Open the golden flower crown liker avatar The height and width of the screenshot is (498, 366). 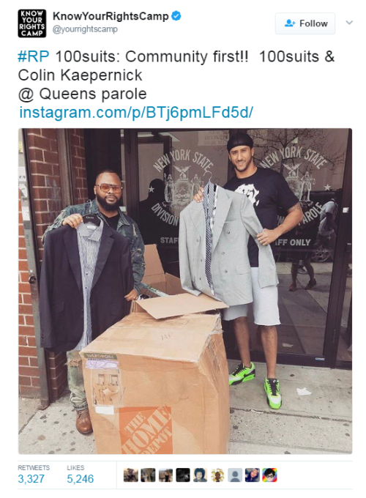pos(217,475)
